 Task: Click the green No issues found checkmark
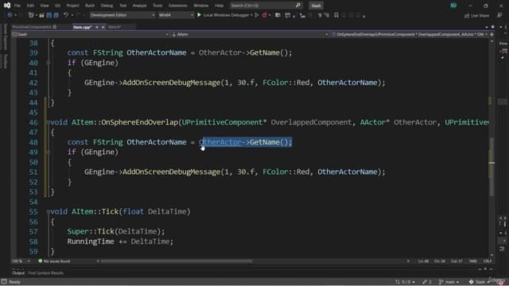(x=41, y=261)
